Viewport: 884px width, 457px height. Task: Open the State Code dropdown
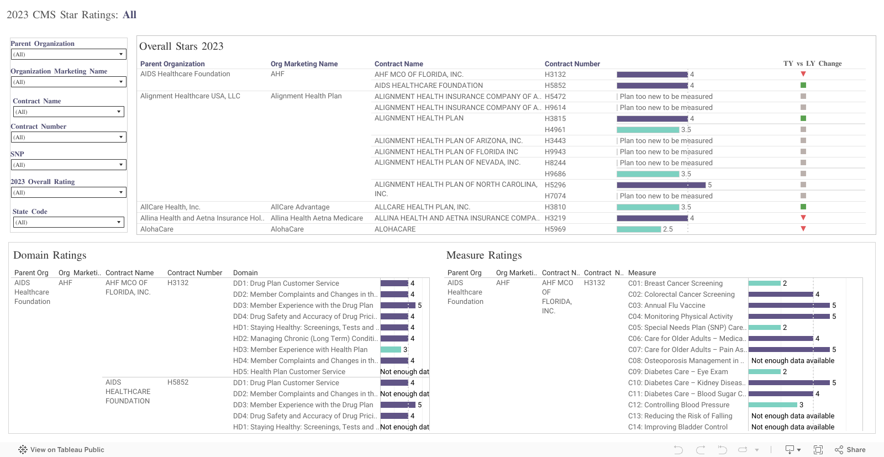click(x=69, y=222)
